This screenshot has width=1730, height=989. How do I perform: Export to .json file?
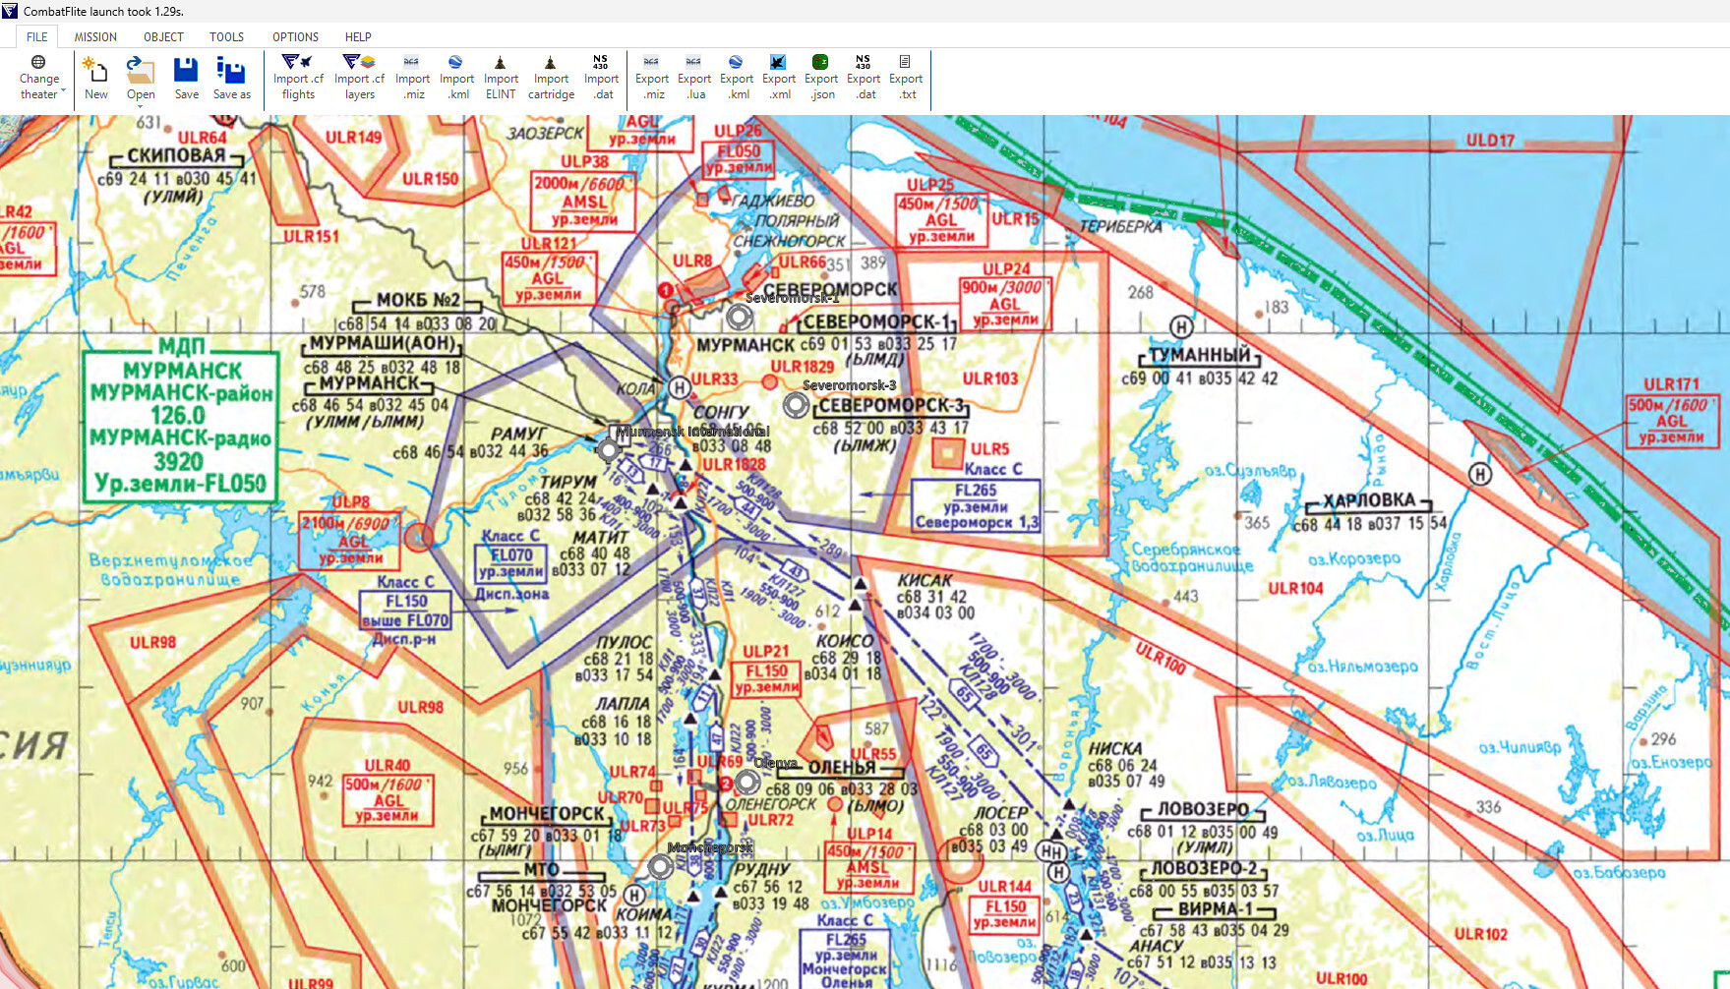[x=821, y=78]
